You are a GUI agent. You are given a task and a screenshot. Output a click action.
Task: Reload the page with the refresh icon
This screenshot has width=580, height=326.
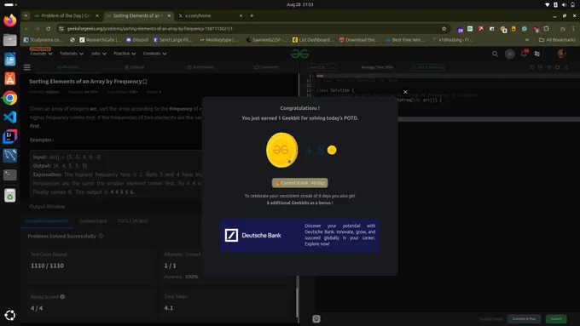pos(49,28)
